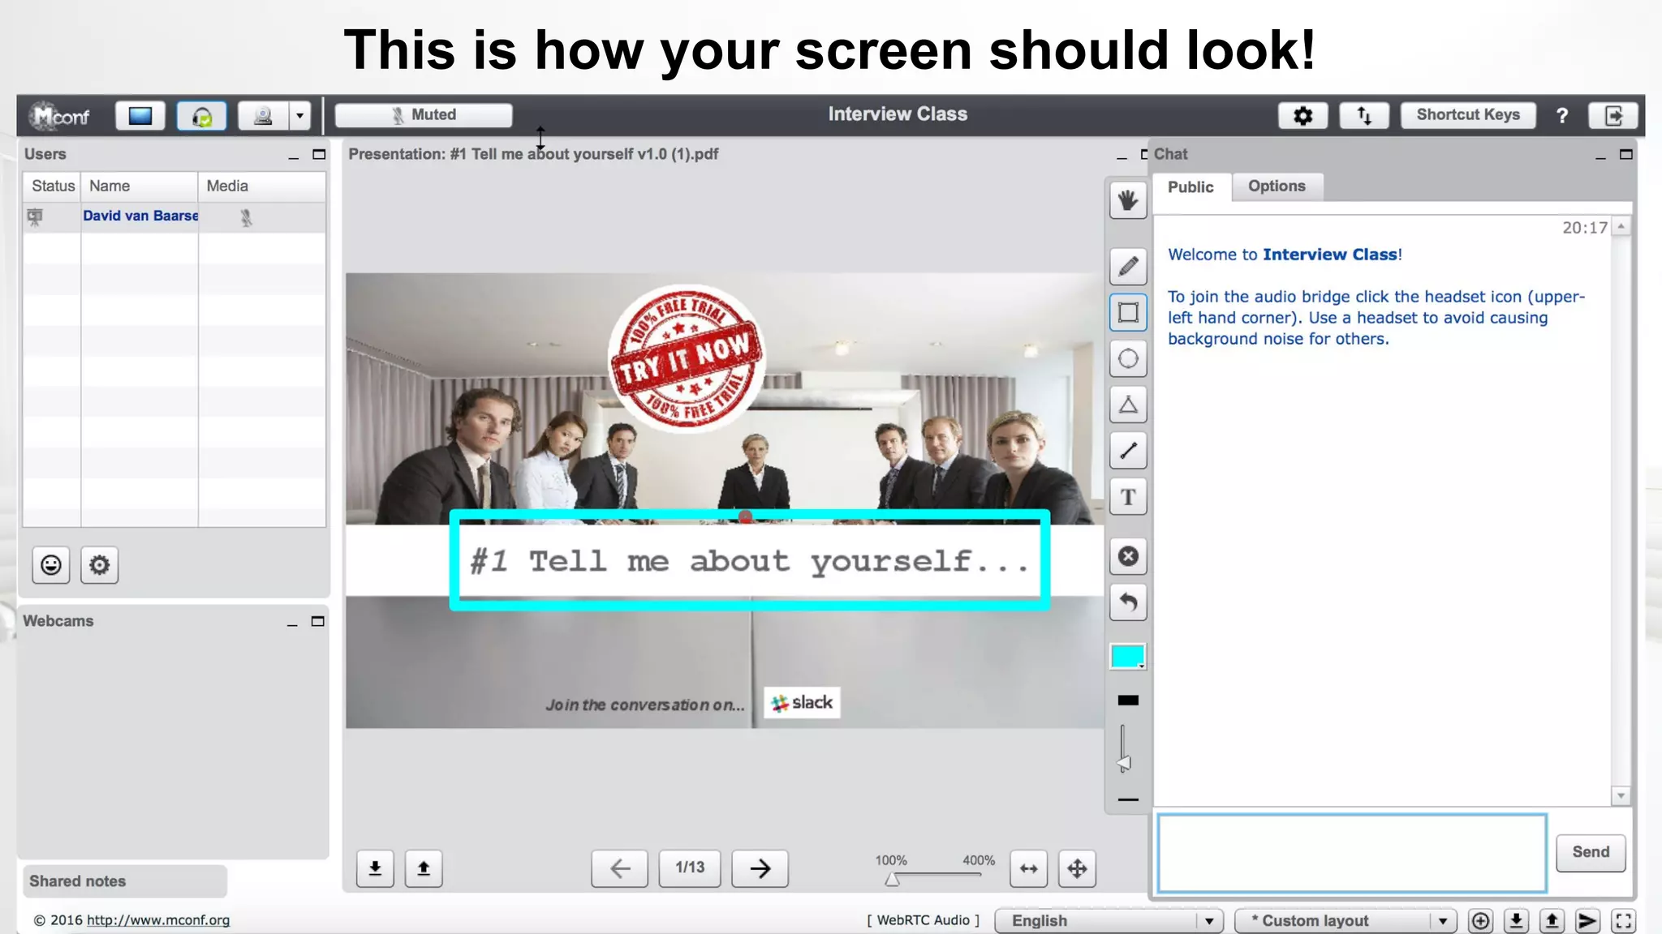The width and height of the screenshot is (1662, 934).
Task: Switch to the chat Options tab
Action: (x=1277, y=186)
